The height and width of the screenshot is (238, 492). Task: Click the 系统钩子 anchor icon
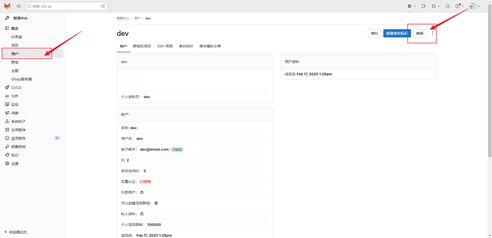tap(7, 121)
